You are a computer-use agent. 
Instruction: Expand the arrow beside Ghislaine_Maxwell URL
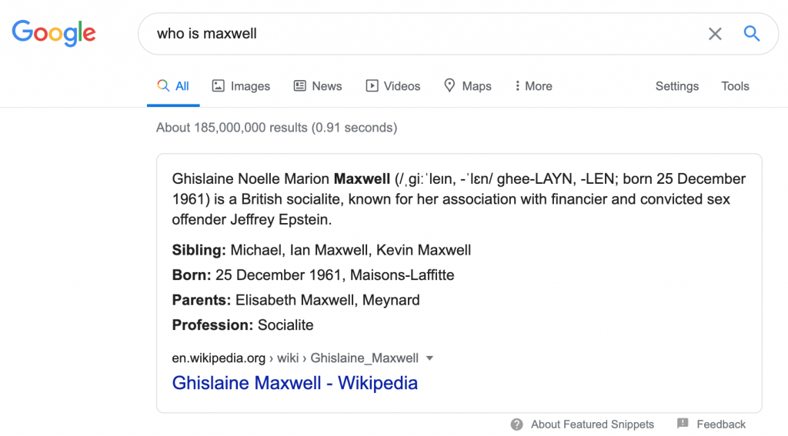coord(430,358)
